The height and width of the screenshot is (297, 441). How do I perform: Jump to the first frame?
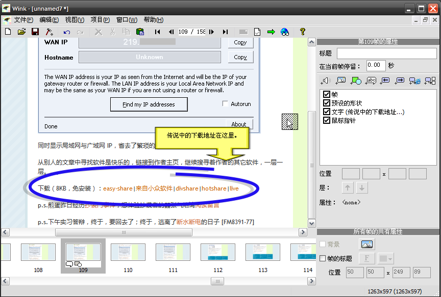(x=158, y=32)
